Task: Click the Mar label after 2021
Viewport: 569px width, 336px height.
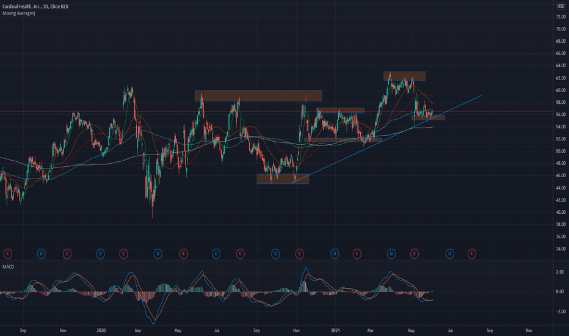Action: 370,331
